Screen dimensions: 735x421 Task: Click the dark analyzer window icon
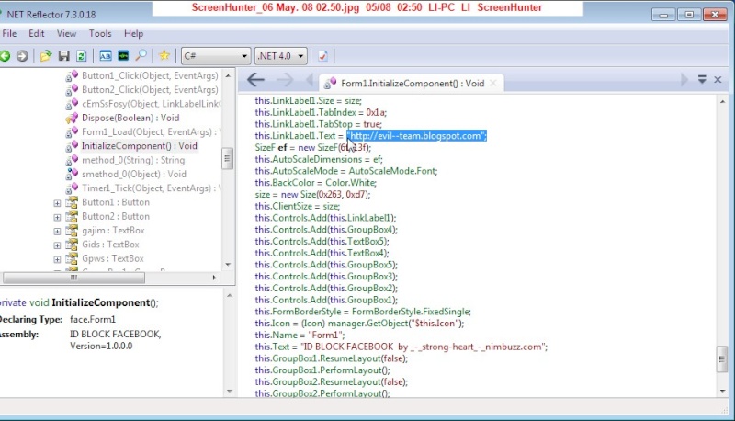pos(123,56)
